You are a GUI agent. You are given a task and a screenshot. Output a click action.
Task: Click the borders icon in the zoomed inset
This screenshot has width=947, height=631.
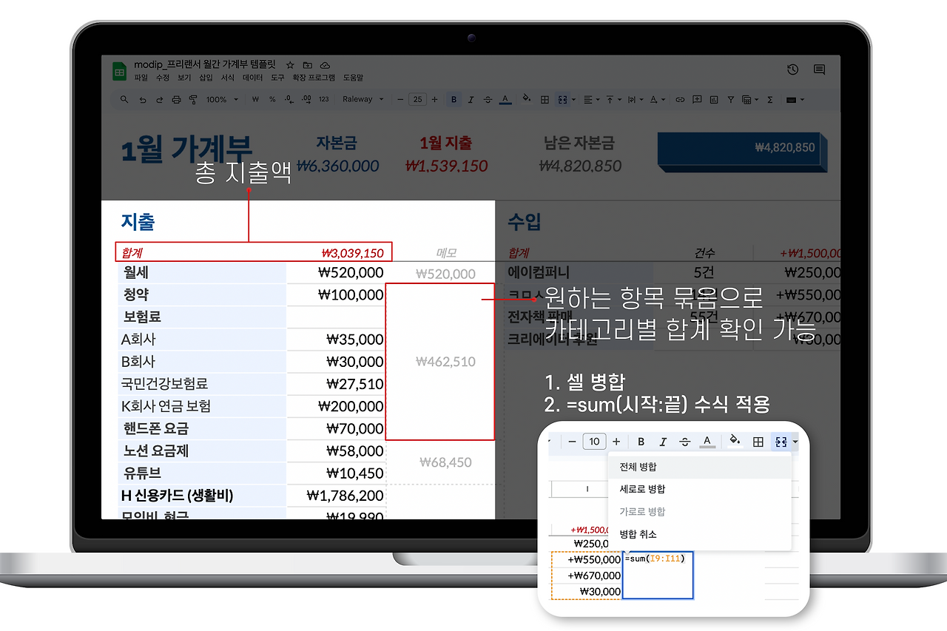click(758, 442)
